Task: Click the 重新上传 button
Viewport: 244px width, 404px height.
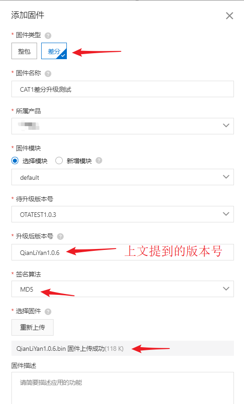Action: pyautogui.click(x=33, y=327)
